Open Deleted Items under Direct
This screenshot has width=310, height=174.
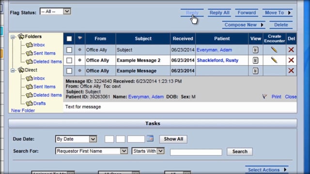coord(47,95)
